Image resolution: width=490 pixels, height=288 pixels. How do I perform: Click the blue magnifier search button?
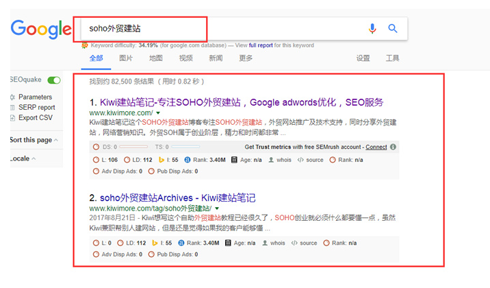coord(393,29)
